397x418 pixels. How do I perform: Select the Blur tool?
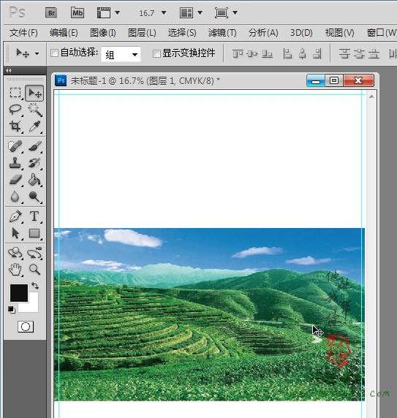[15, 197]
